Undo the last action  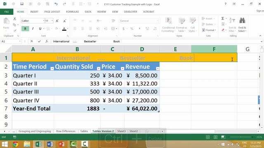(56, 4)
